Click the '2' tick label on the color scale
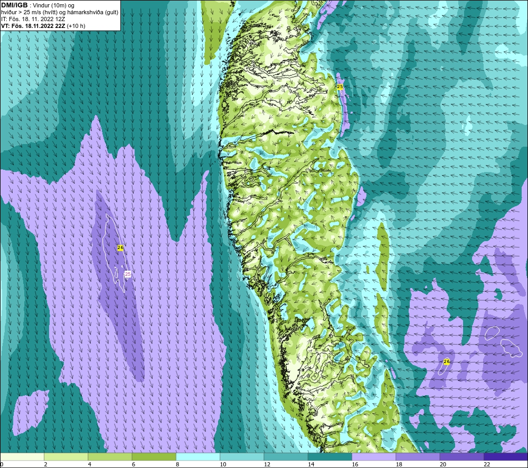The height and width of the screenshot is (468, 528). tap(45, 465)
